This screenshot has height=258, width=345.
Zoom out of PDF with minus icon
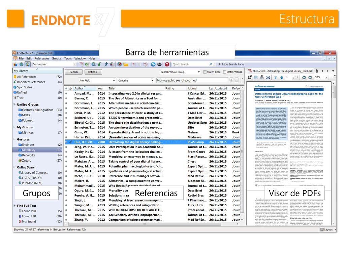tap(304, 77)
